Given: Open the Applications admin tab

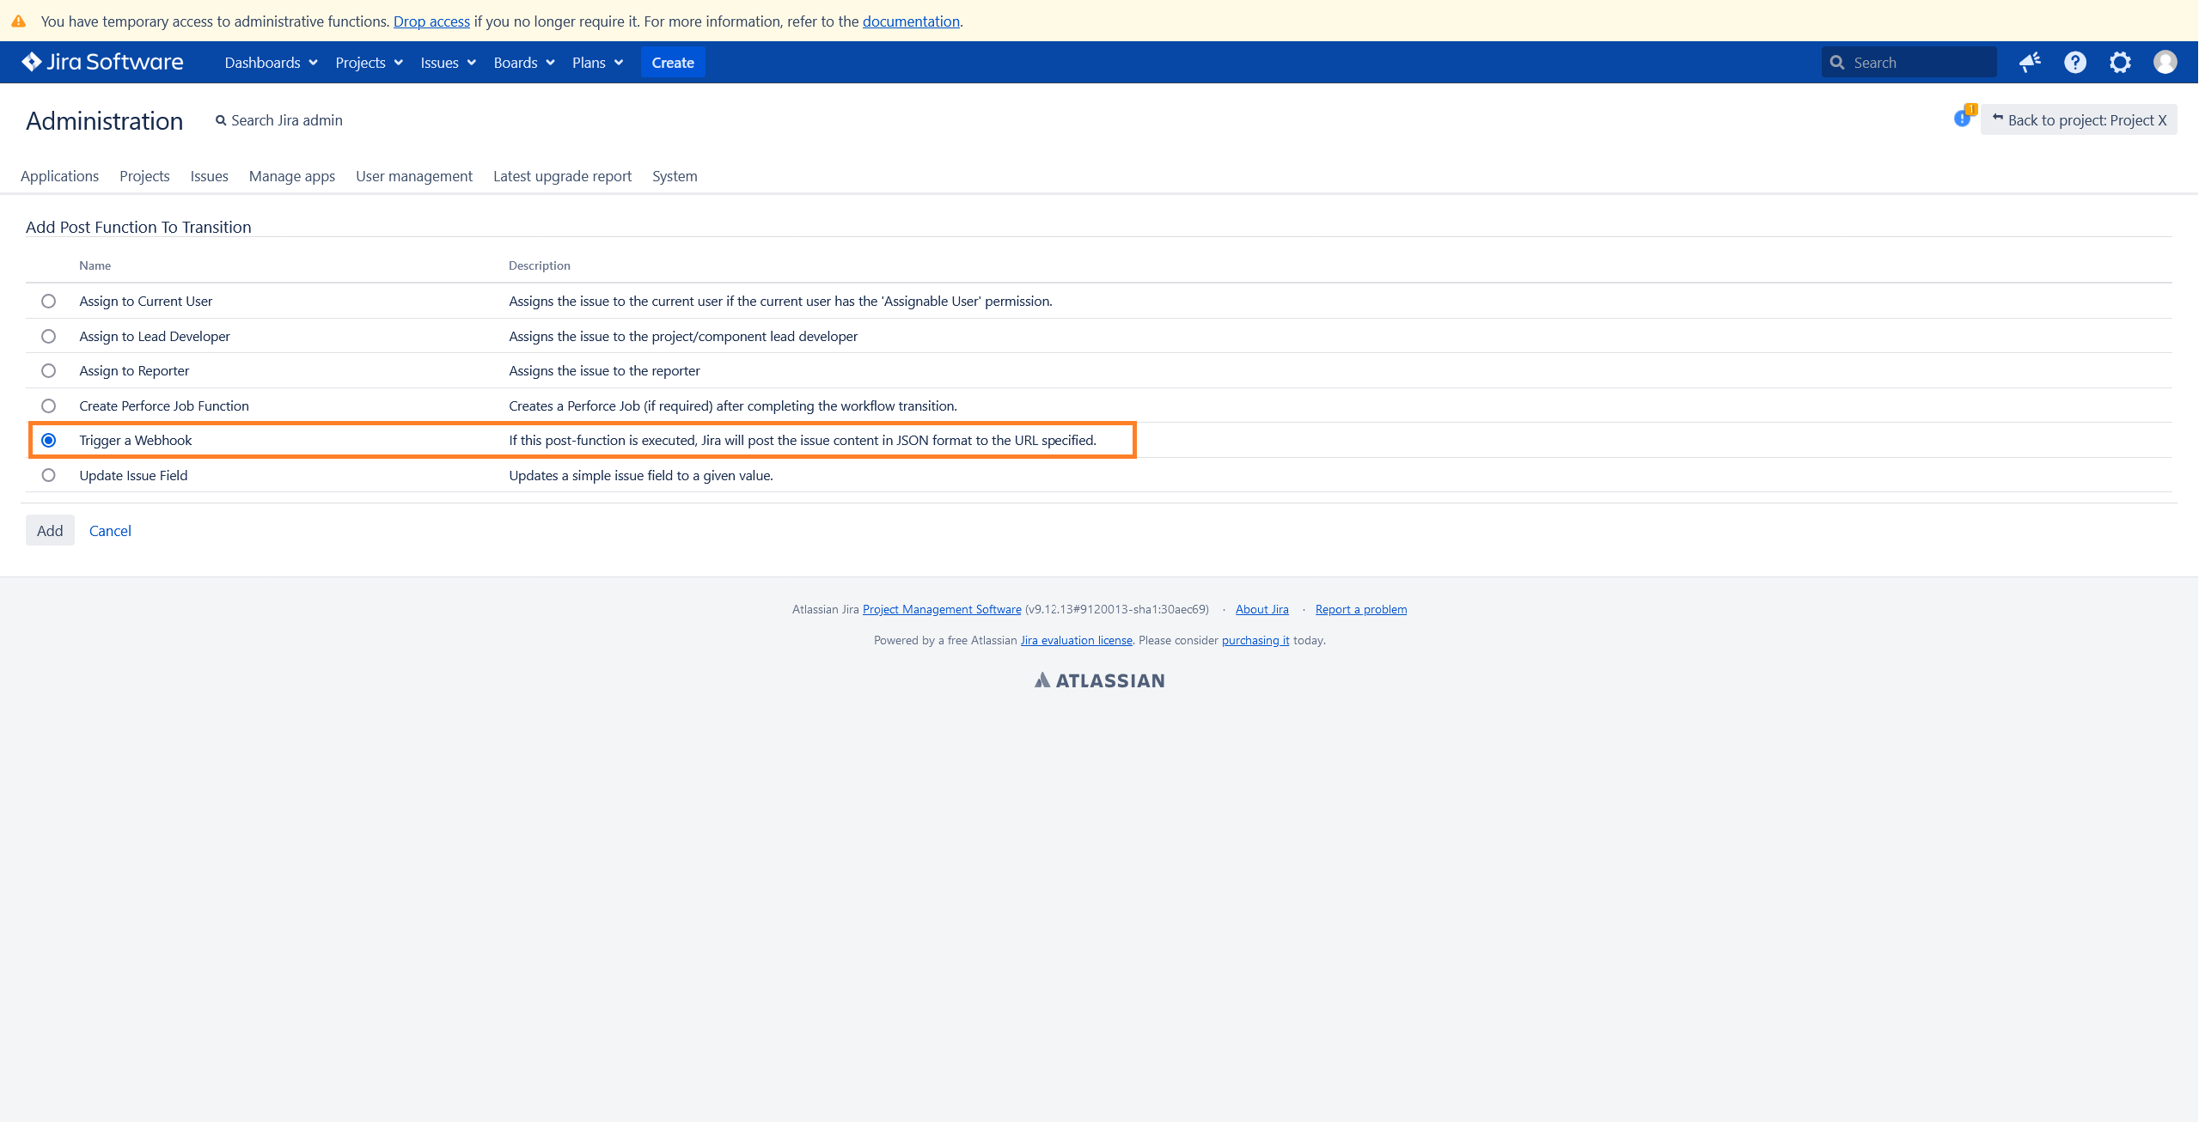Looking at the screenshot, I should coord(59,176).
